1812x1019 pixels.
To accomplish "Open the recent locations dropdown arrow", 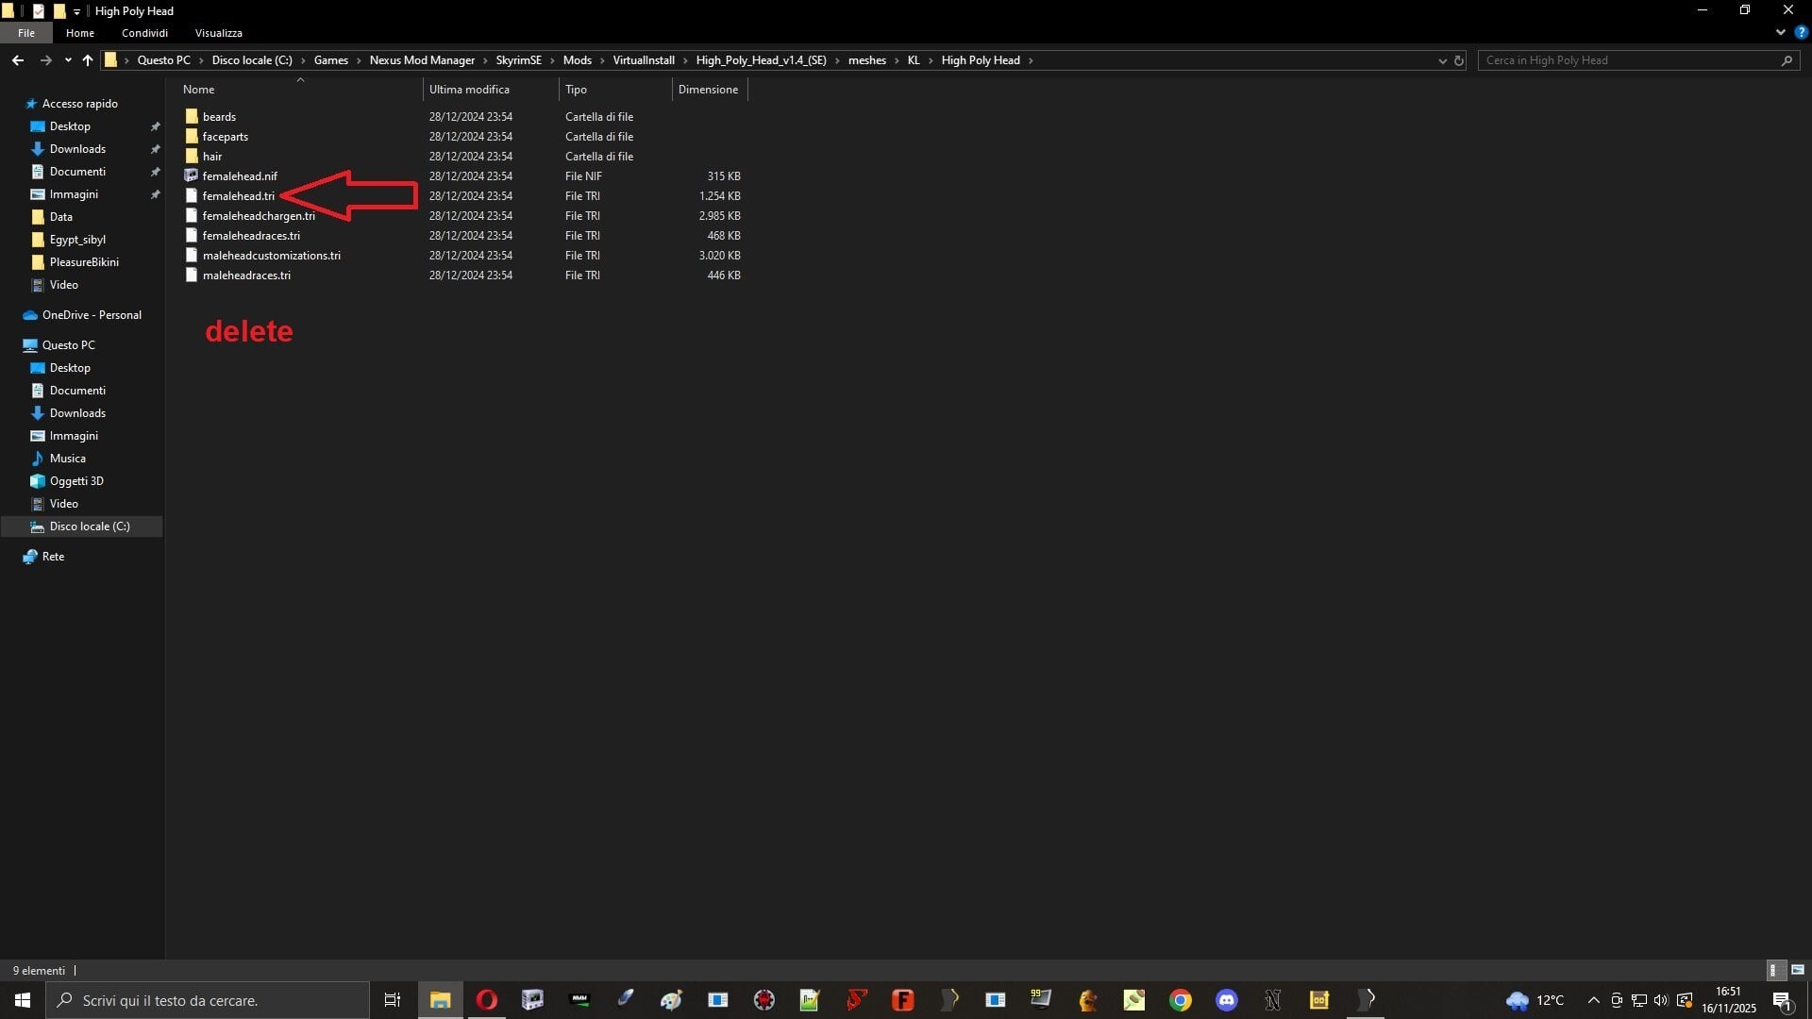I will click(68, 60).
